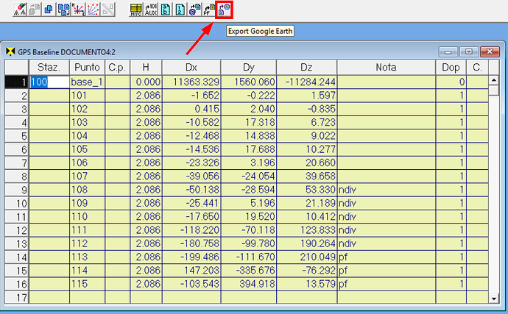The height and width of the screenshot is (314, 508).
Task: Maximize the GPS Baseline window
Action: [468, 52]
